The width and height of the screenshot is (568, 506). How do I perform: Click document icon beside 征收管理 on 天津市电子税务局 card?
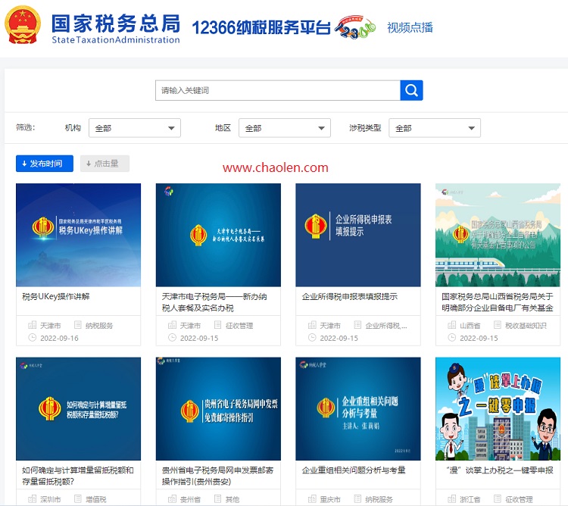(217, 325)
